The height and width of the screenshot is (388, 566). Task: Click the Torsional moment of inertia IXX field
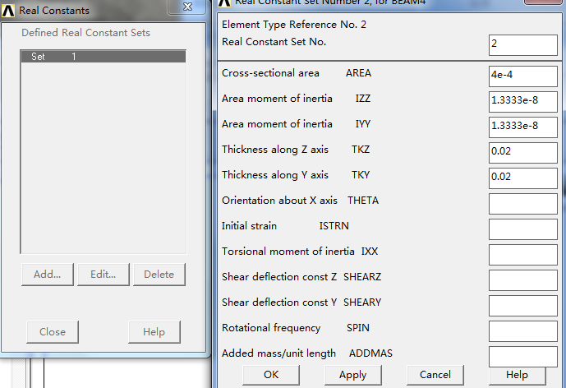[523, 255]
